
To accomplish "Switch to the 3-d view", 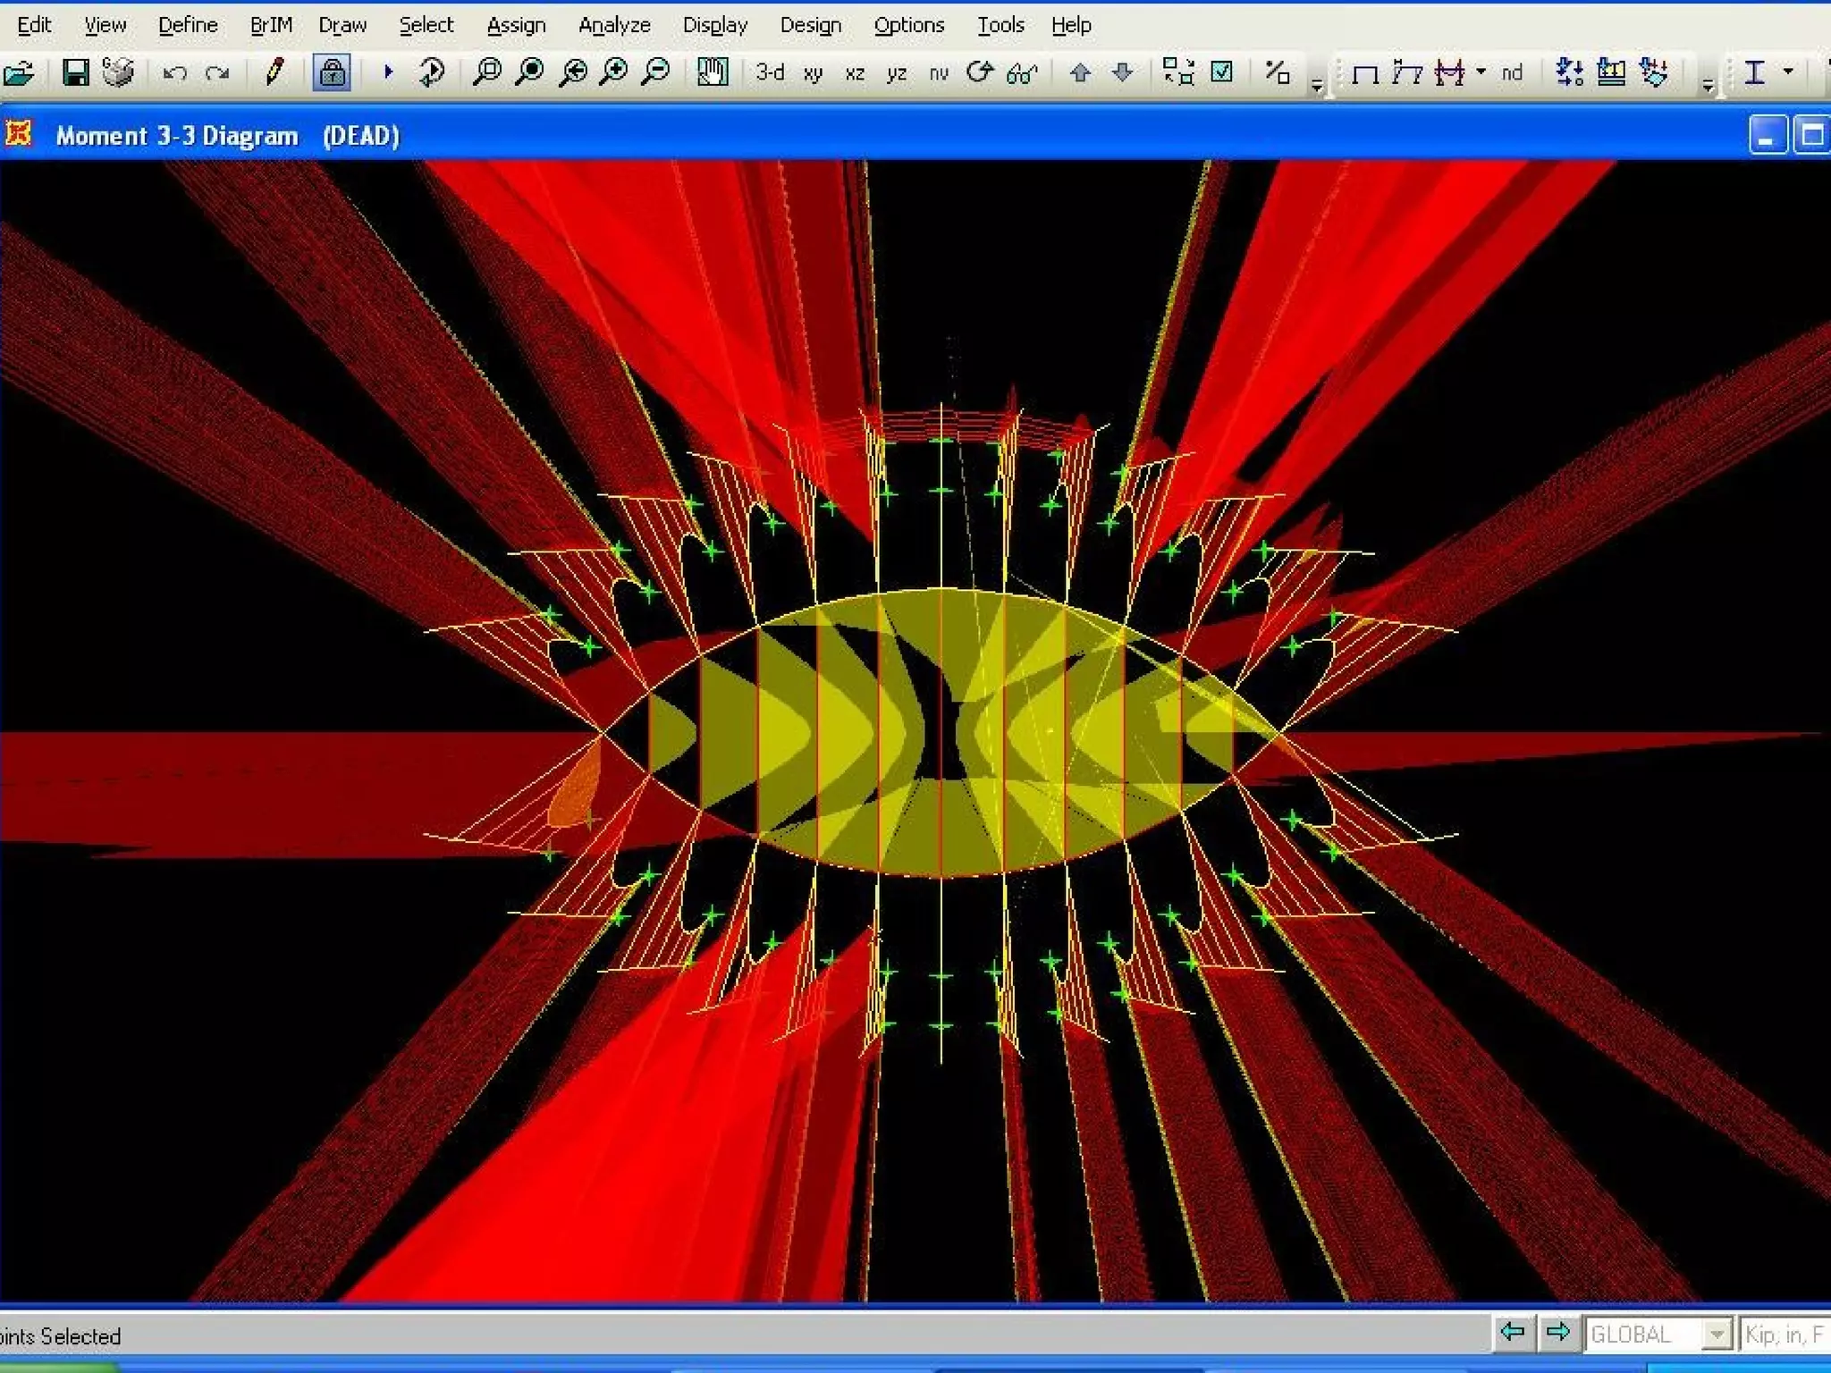I will (769, 72).
